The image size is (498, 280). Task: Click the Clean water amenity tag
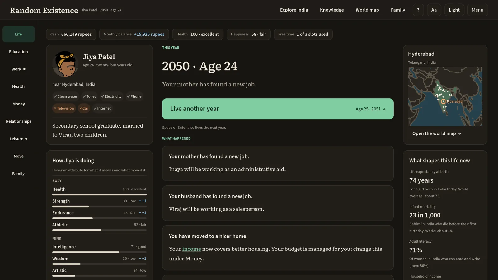[66, 96]
